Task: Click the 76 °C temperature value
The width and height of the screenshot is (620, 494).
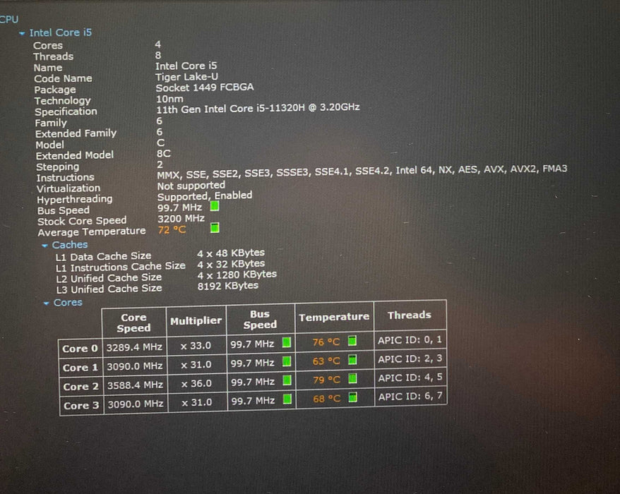Action: (326, 342)
